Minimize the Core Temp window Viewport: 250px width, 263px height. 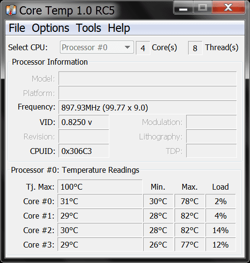[183, 8]
